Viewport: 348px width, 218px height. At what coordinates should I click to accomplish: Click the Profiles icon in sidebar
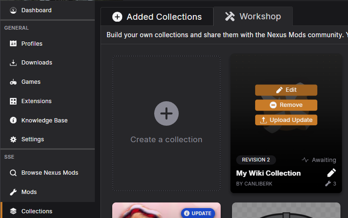click(13, 43)
